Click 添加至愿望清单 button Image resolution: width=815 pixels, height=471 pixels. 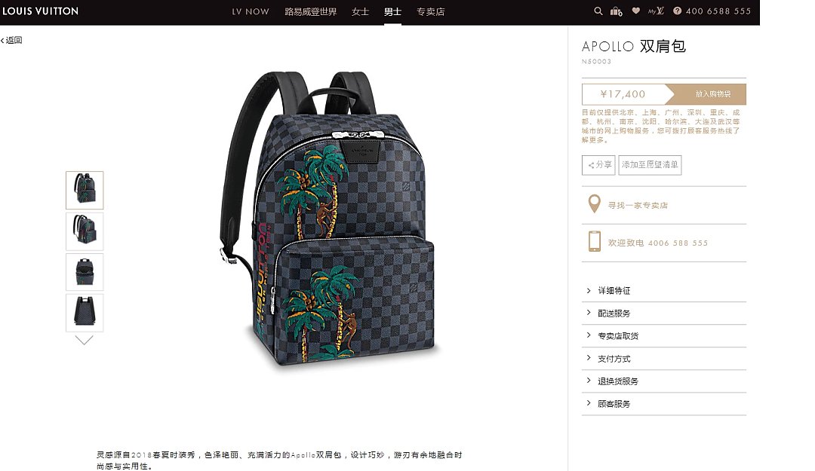tap(650, 164)
